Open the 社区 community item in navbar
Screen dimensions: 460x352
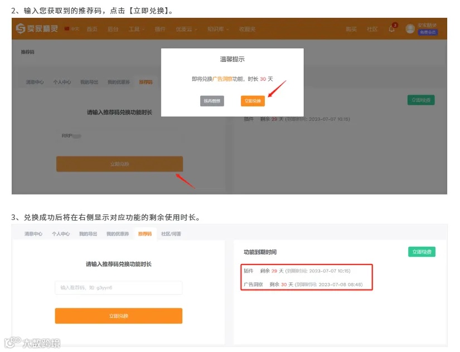click(372, 30)
